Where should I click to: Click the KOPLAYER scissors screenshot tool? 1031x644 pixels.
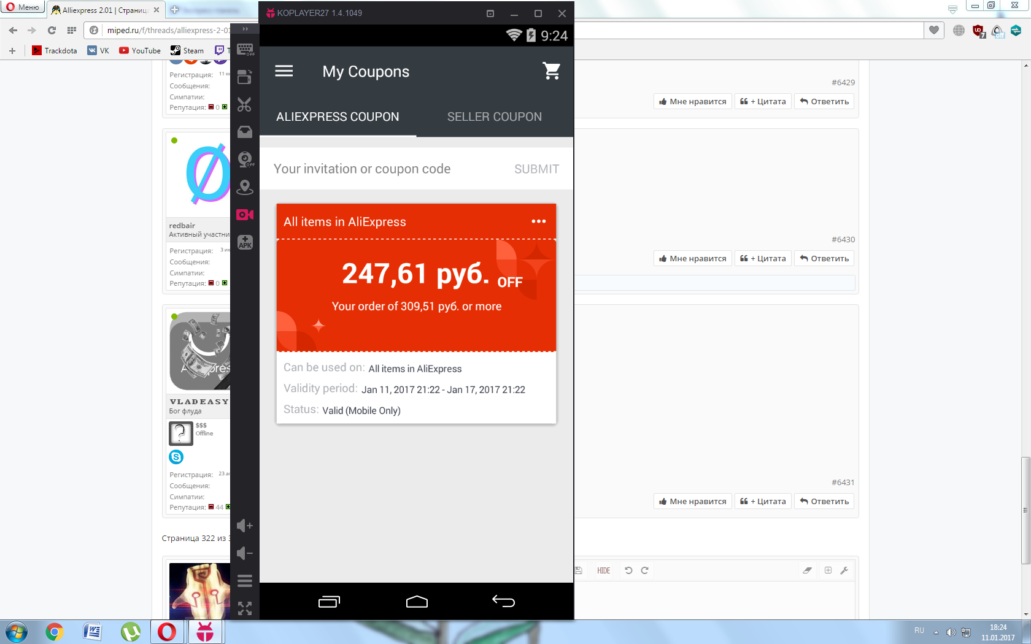(245, 104)
